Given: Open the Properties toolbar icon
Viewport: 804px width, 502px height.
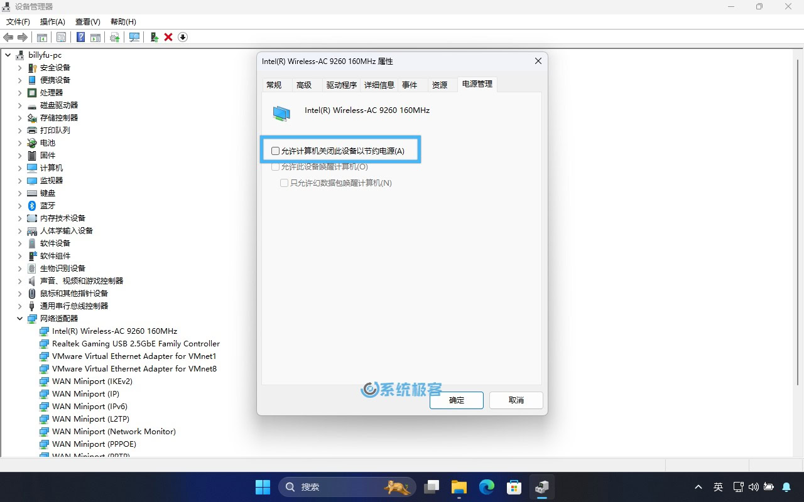Looking at the screenshot, I should pyautogui.click(x=61, y=37).
